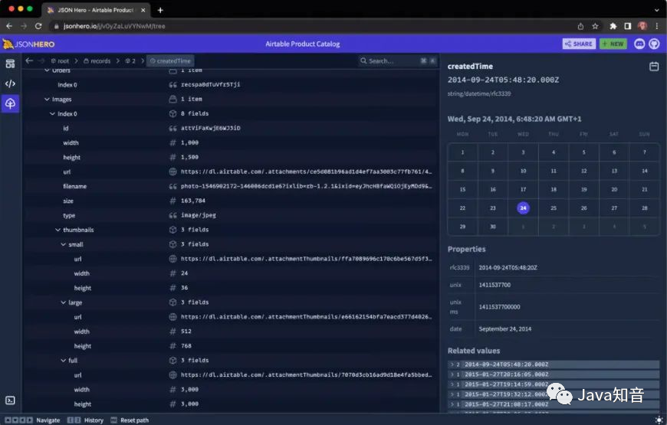Close the JSON Hero browser tab
This screenshot has width=667, height=425.
[x=143, y=10]
